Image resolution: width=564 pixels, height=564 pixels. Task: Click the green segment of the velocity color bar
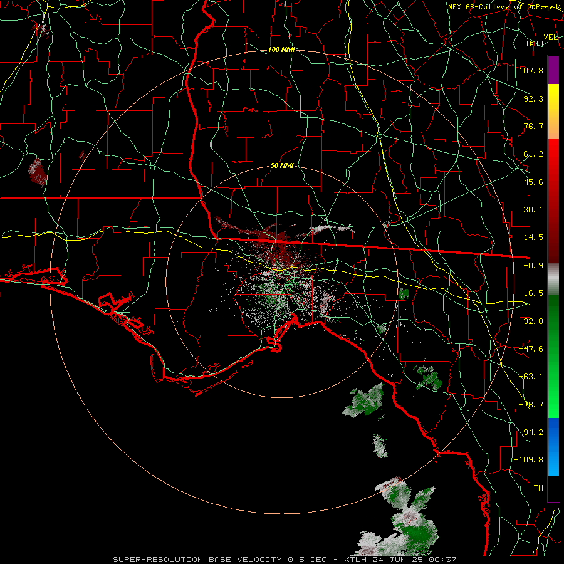pyautogui.click(x=553, y=356)
